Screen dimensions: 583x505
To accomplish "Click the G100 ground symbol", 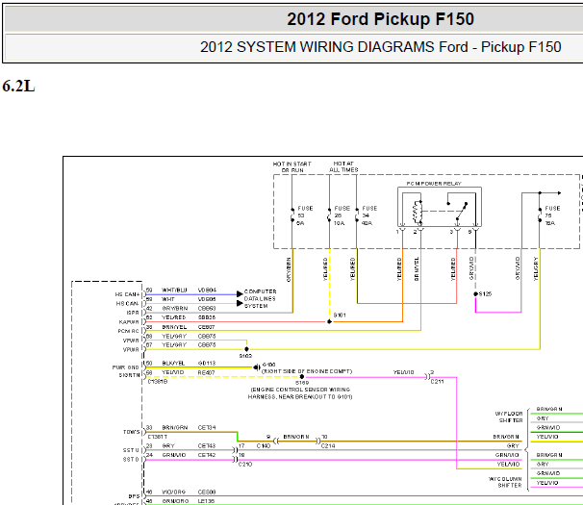I will (x=257, y=367).
